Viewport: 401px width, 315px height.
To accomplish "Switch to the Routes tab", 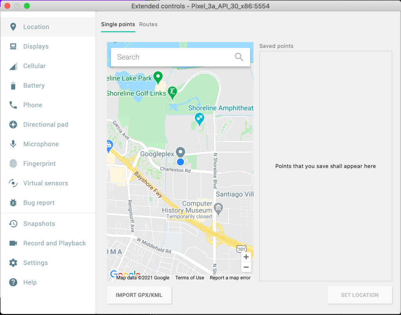I will click(148, 24).
